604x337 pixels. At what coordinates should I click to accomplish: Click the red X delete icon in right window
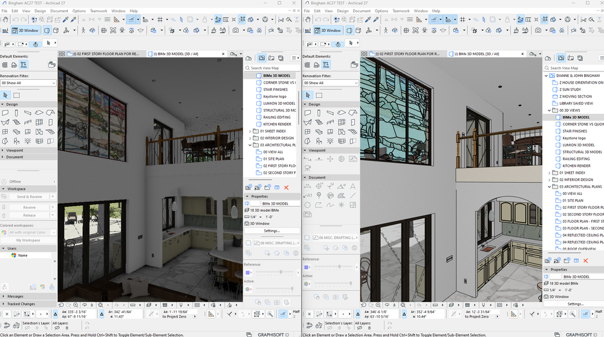click(585, 261)
